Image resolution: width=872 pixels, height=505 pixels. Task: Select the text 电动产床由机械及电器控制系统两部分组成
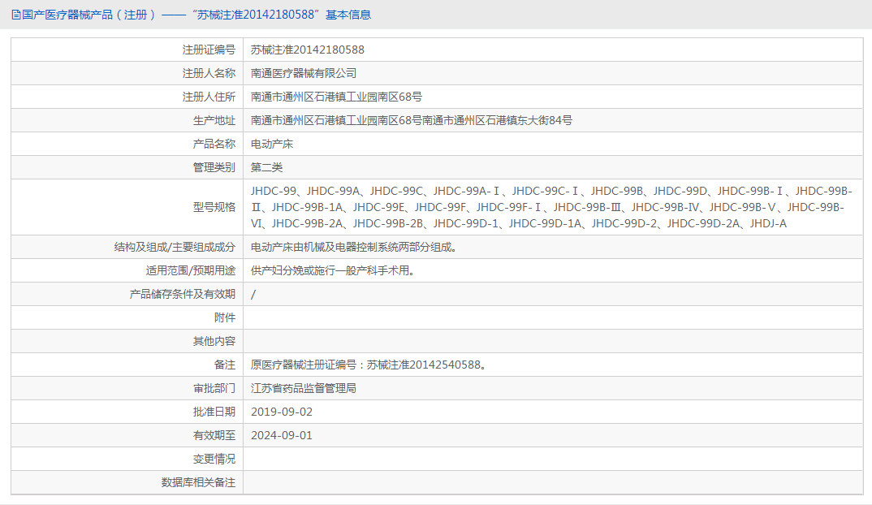(x=354, y=247)
